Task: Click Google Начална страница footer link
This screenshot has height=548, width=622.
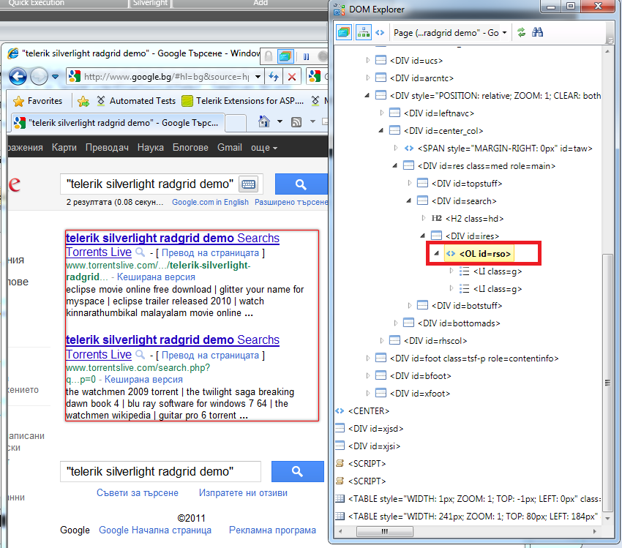Action: [155, 530]
